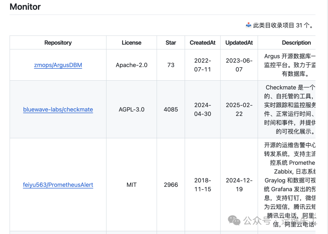Click the created date 2018-11-15
The width and height of the screenshot is (328, 234).
point(203,185)
